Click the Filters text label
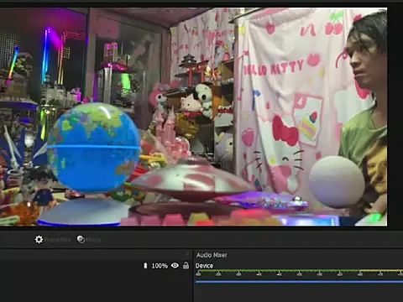 point(93,240)
